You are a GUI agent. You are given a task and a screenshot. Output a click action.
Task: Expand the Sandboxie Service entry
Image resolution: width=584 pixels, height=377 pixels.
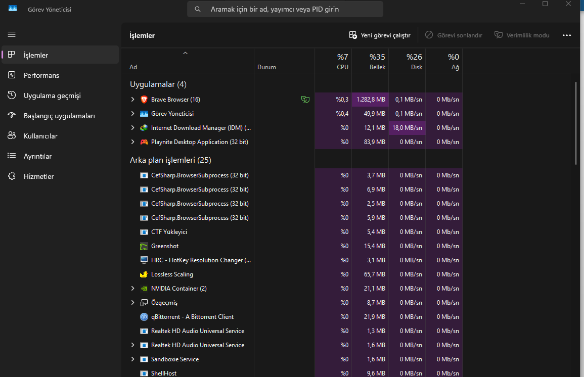pyautogui.click(x=132, y=359)
